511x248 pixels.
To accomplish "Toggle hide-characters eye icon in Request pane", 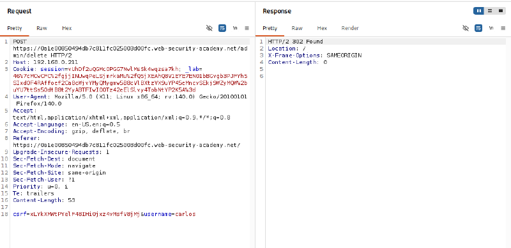I will [x=210, y=28].
